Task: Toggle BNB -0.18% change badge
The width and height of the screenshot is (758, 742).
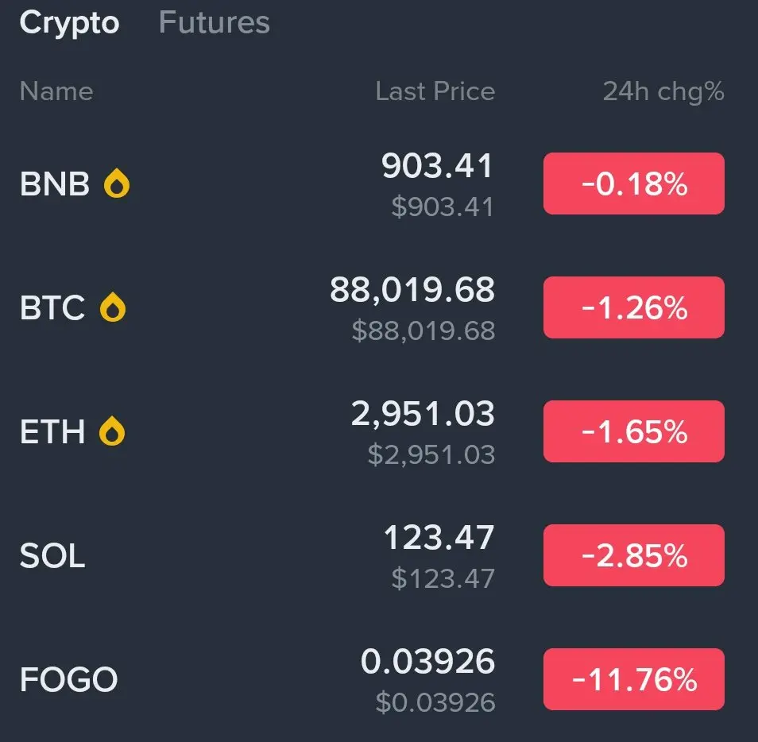Action: pos(633,184)
